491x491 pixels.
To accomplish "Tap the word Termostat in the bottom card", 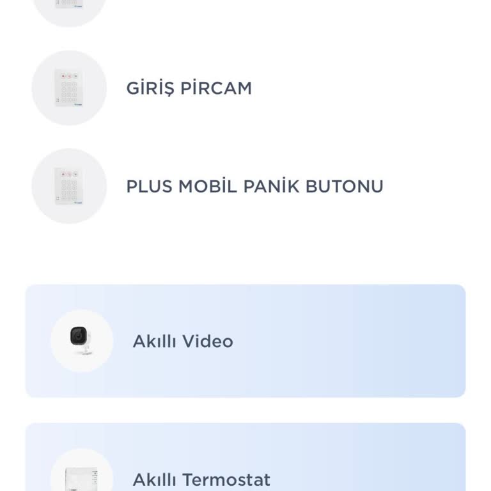I will click(x=226, y=479).
